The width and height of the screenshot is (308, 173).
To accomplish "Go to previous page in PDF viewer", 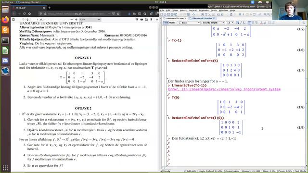I will pos(23,20).
